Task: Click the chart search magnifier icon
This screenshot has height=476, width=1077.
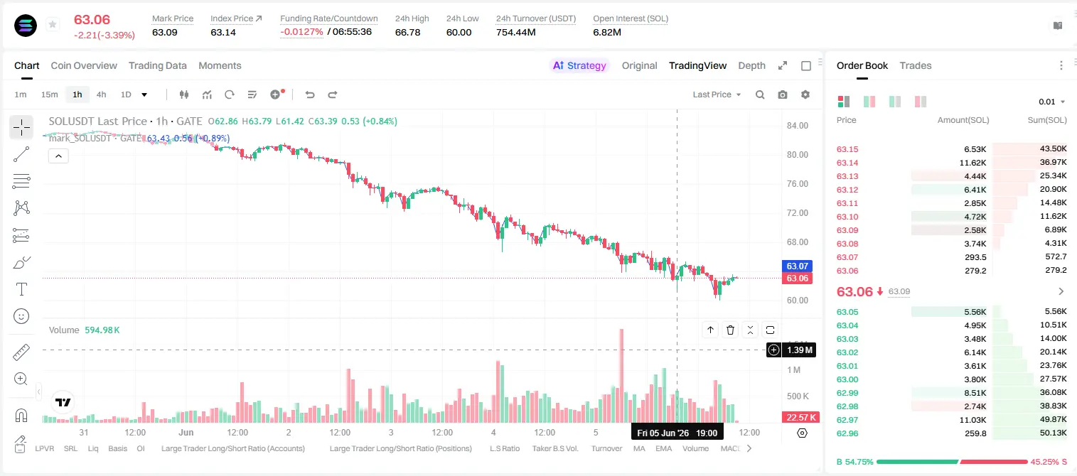Action: coord(760,94)
